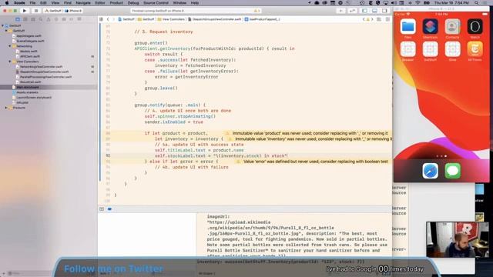The width and height of the screenshot is (493, 277).
Task: Open the Apple menu
Action: [7, 3]
